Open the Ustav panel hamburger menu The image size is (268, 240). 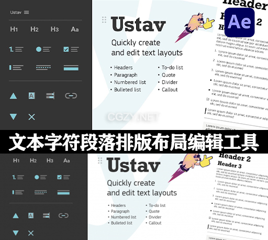pos(27,13)
